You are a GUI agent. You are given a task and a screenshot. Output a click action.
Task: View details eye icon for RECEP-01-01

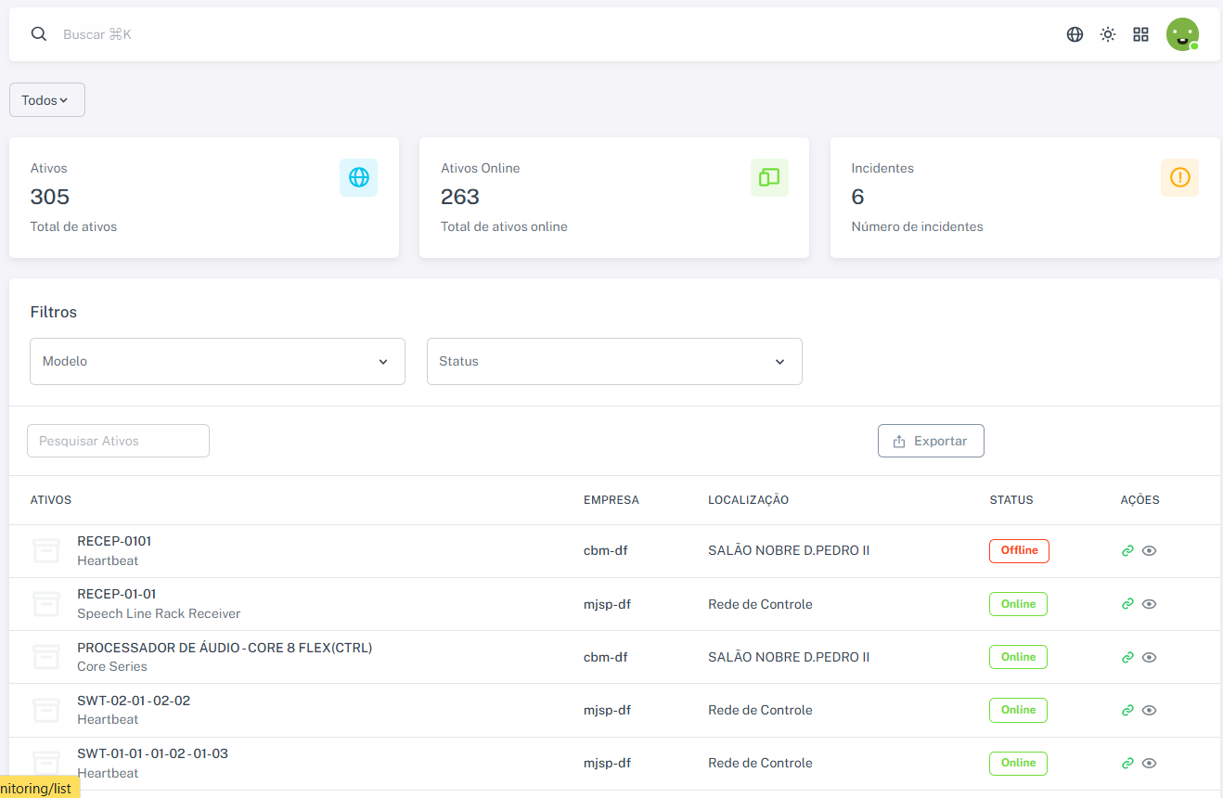1149,604
